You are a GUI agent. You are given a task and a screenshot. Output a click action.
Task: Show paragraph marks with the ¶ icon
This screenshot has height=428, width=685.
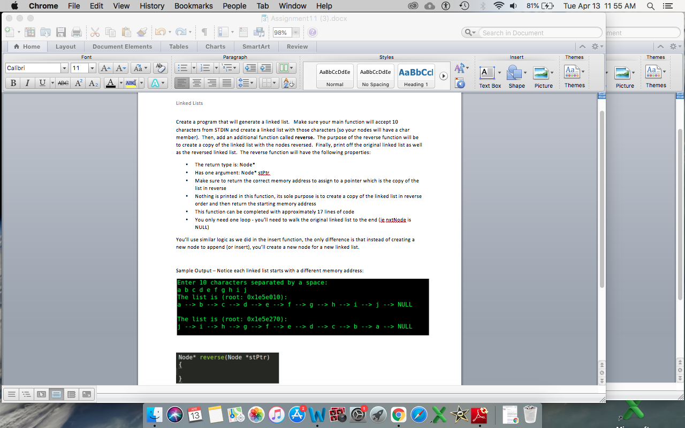(x=204, y=32)
